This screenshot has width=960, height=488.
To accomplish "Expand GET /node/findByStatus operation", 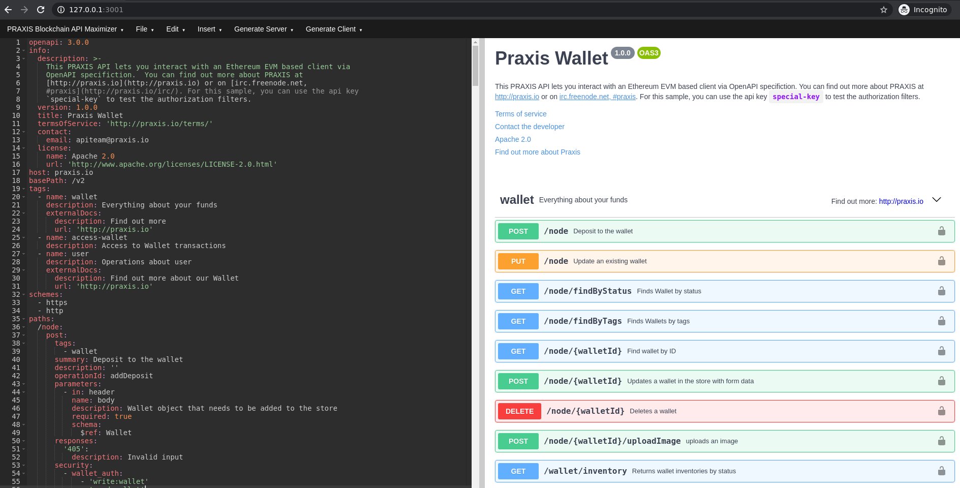I will (x=725, y=291).
